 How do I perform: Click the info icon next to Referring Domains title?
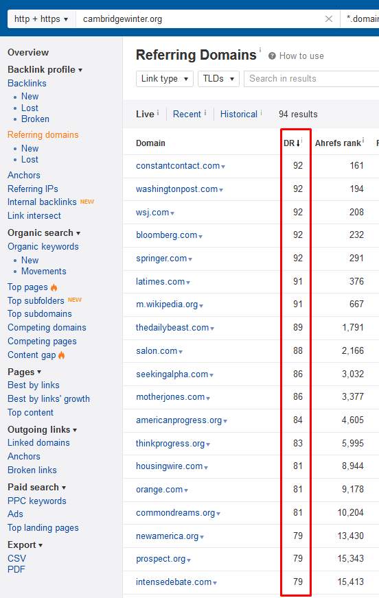coord(260,49)
